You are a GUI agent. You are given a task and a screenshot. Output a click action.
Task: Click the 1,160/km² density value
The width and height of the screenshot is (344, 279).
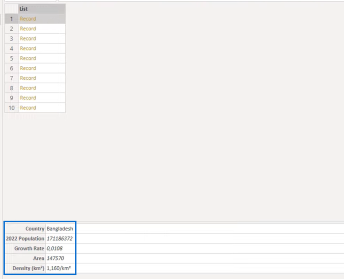click(x=59, y=268)
